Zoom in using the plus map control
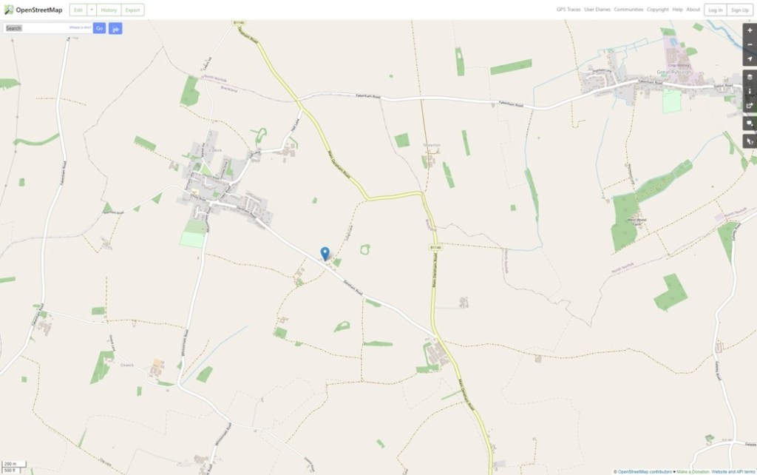 coord(750,30)
